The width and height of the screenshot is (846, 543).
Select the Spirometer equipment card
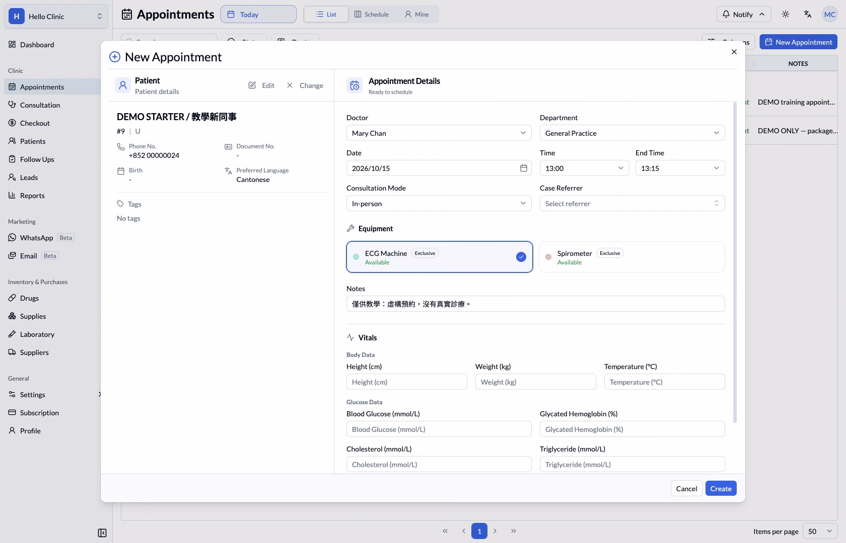(x=632, y=257)
